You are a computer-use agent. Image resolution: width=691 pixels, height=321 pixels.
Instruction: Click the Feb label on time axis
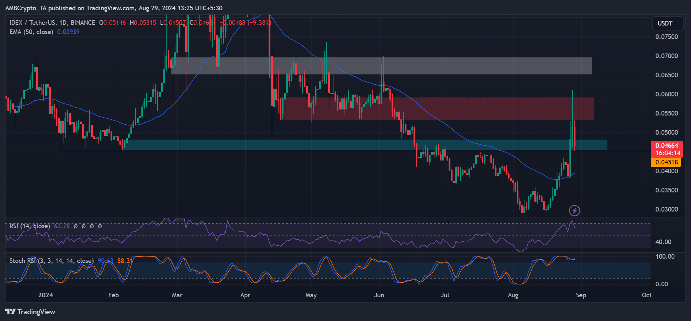(113, 295)
